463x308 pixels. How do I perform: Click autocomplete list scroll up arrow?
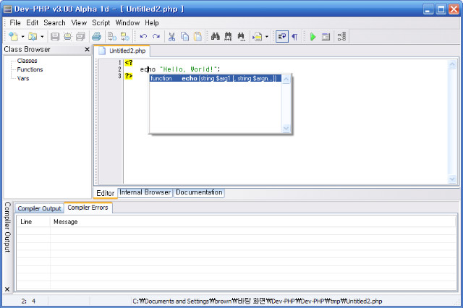[x=286, y=79]
